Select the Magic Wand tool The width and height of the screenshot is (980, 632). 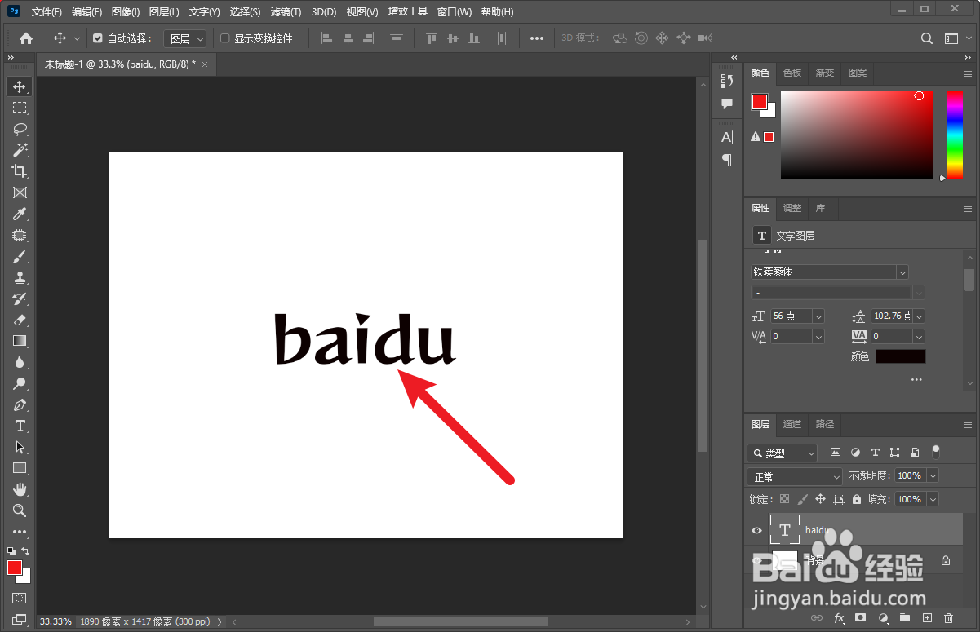point(20,150)
